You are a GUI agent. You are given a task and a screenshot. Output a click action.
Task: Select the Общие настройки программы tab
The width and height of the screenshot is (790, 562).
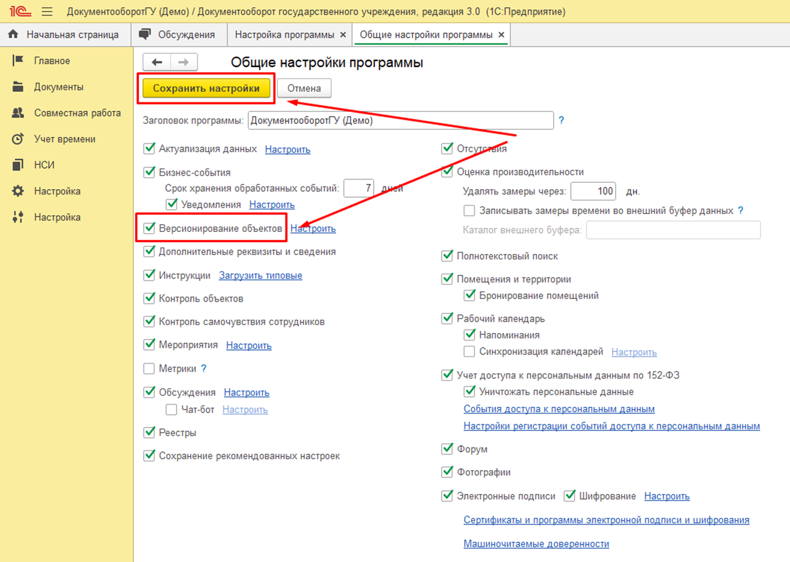click(x=426, y=35)
